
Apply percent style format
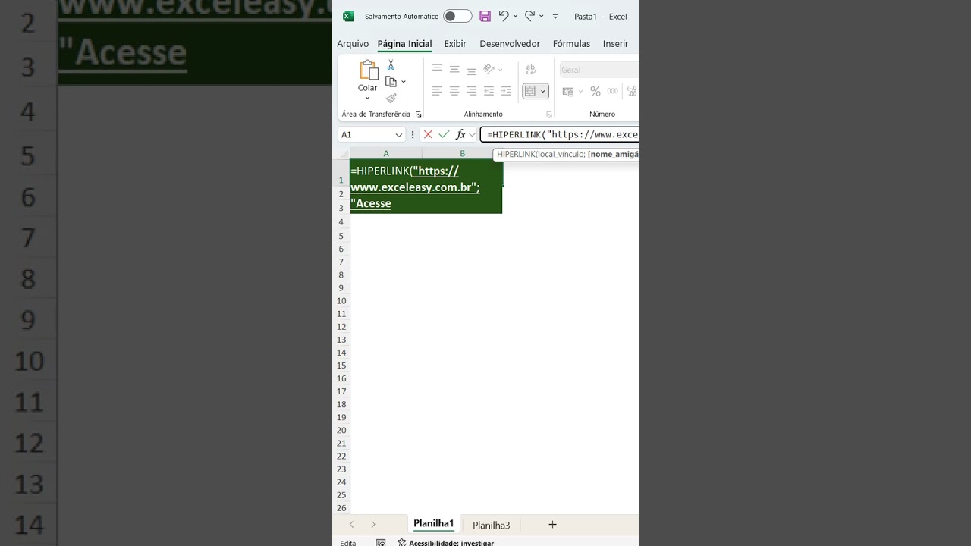click(595, 91)
